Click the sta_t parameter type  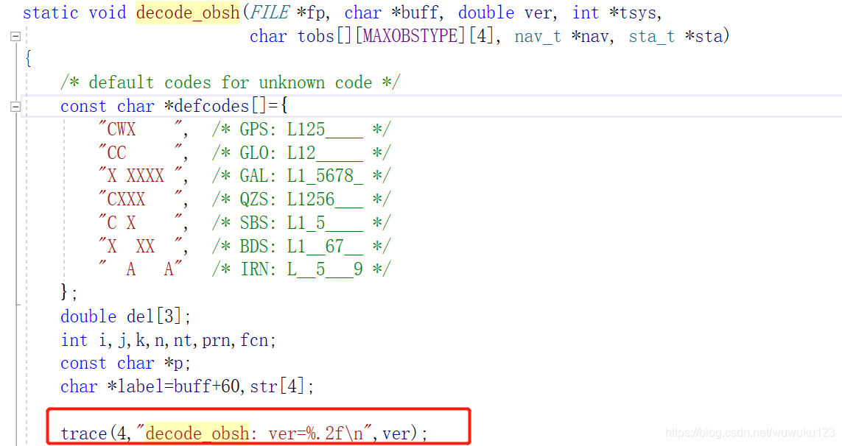651,35
